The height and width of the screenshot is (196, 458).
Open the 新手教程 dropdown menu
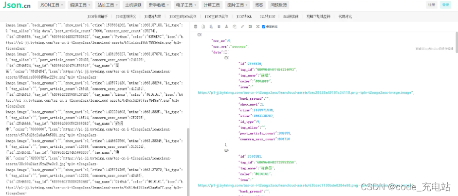158,5
